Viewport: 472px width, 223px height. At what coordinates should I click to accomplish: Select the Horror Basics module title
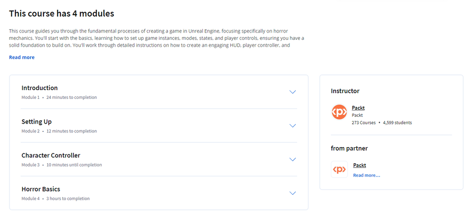coord(40,189)
